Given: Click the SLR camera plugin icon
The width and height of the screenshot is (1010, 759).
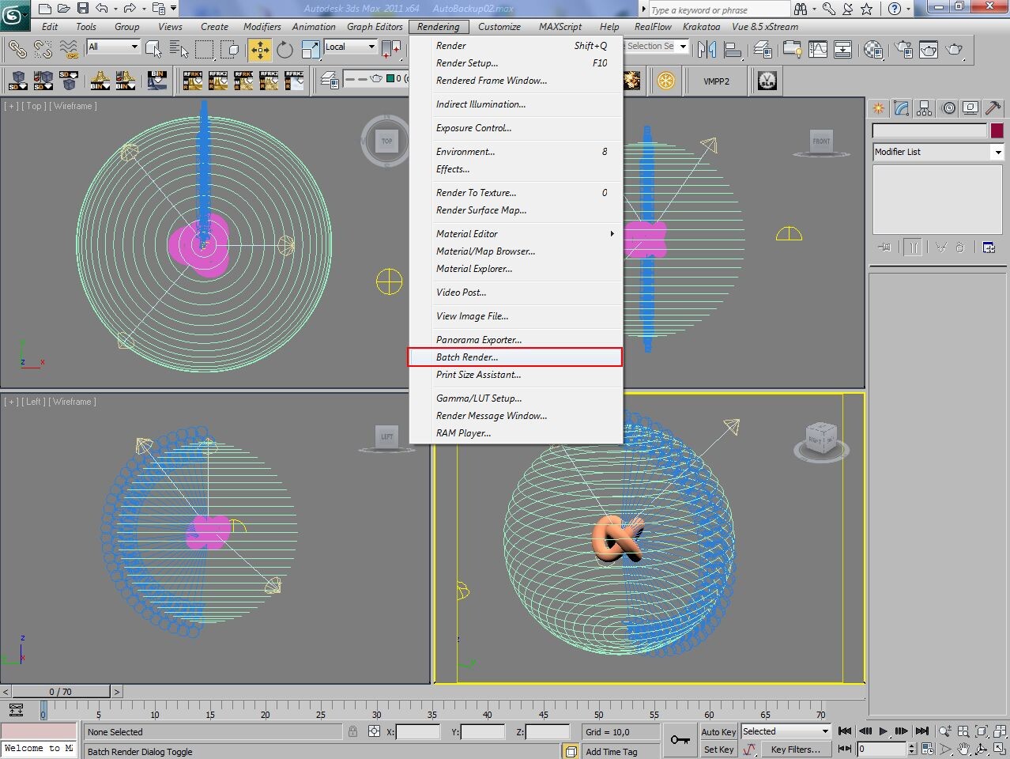Looking at the screenshot, I should [x=767, y=81].
